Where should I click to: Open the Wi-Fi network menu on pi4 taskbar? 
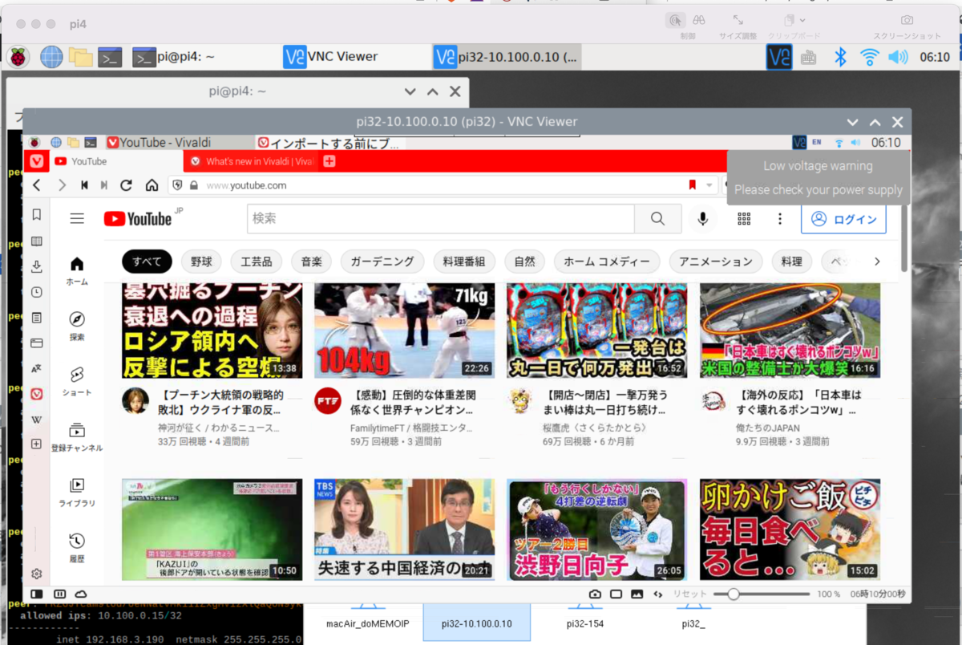pos(869,57)
